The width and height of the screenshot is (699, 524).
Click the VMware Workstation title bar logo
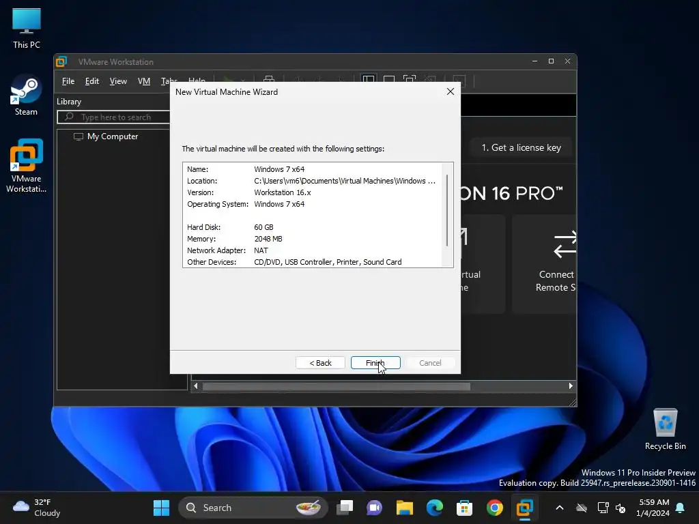coord(61,61)
